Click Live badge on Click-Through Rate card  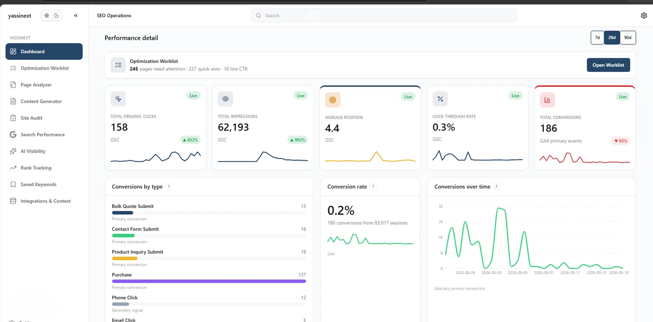(515, 96)
